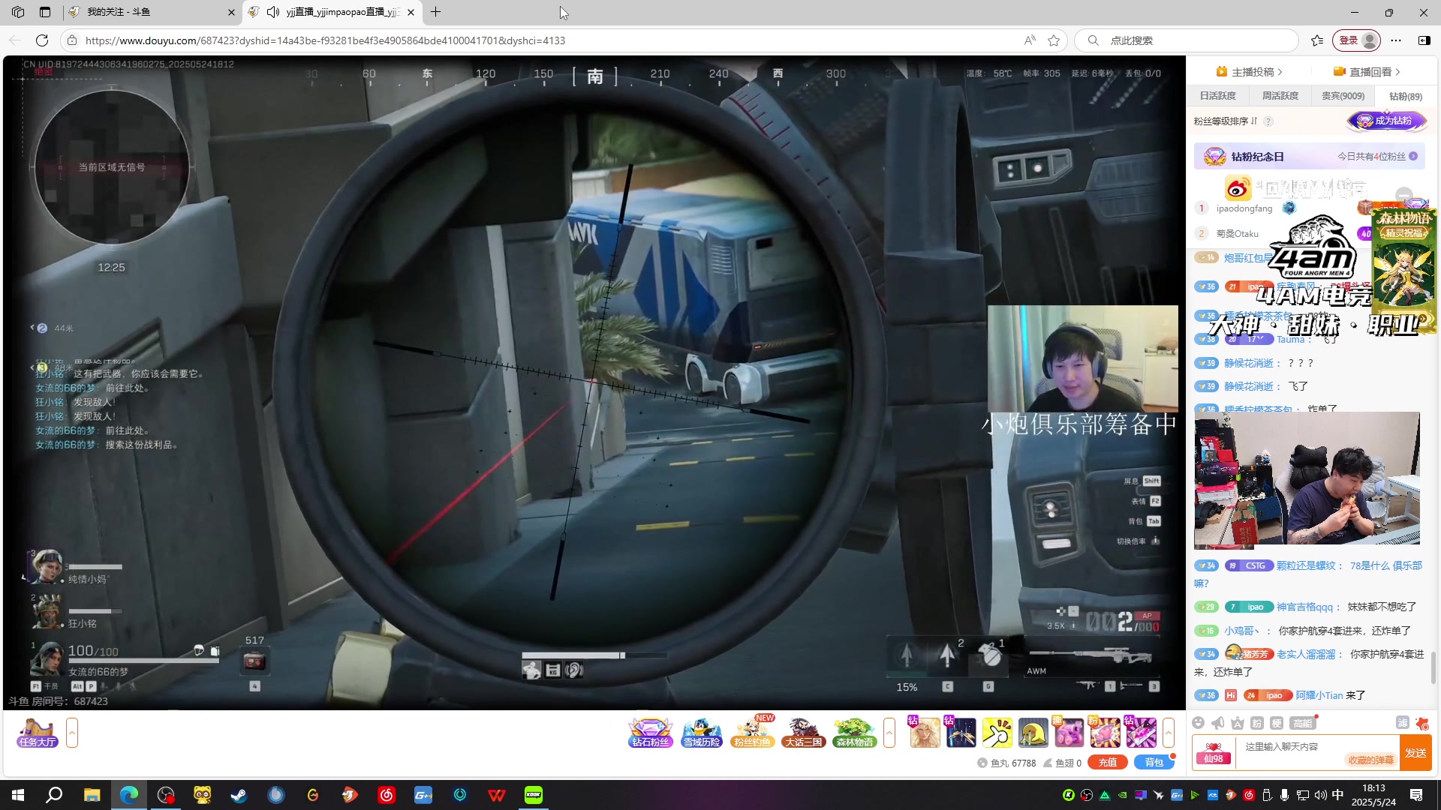The width and height of the screenshot is (1441, 810).
Task: Toggle fan-level sort order 粉丝等级排序
Action: click(1226, 121)
